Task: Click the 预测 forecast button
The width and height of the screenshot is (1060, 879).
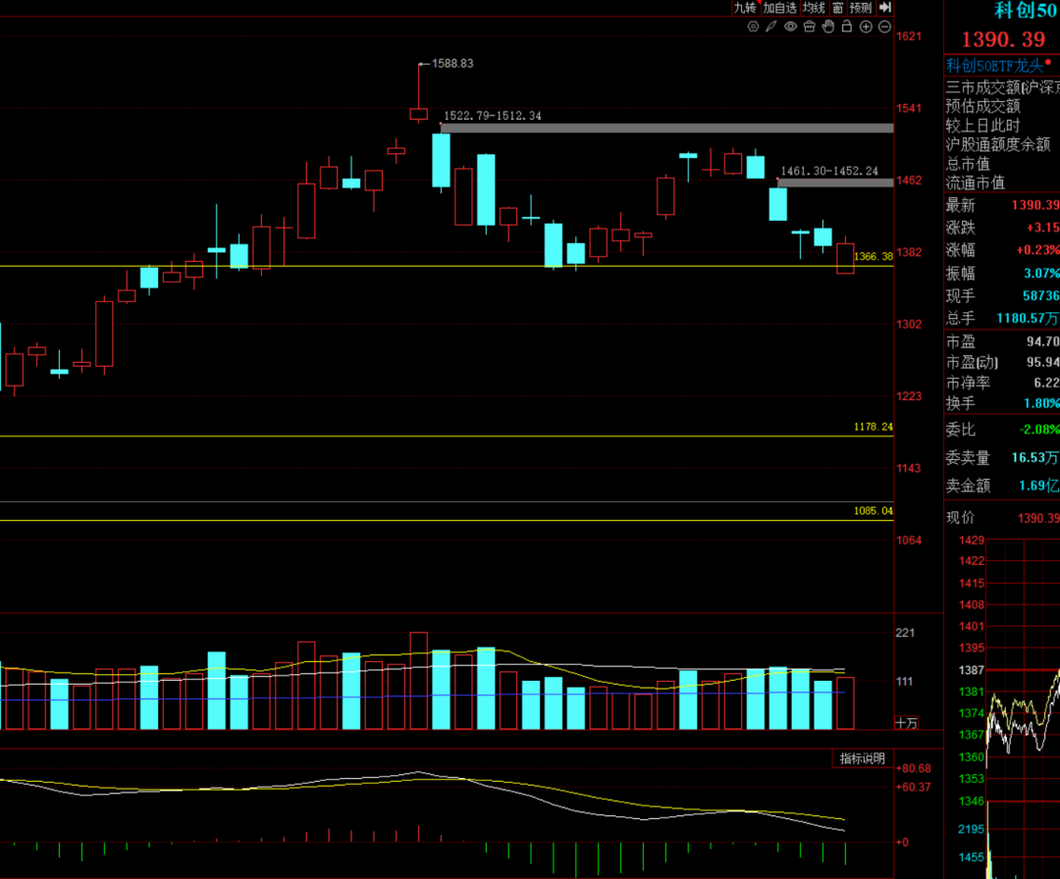Action: click(861, 8)
